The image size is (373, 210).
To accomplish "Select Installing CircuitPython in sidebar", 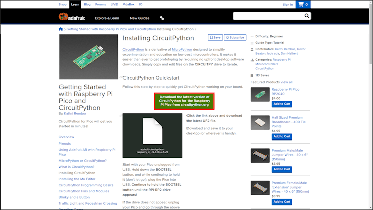I will (77, 173).
